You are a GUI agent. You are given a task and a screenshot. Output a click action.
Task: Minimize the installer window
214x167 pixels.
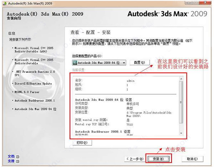(189, 2)
